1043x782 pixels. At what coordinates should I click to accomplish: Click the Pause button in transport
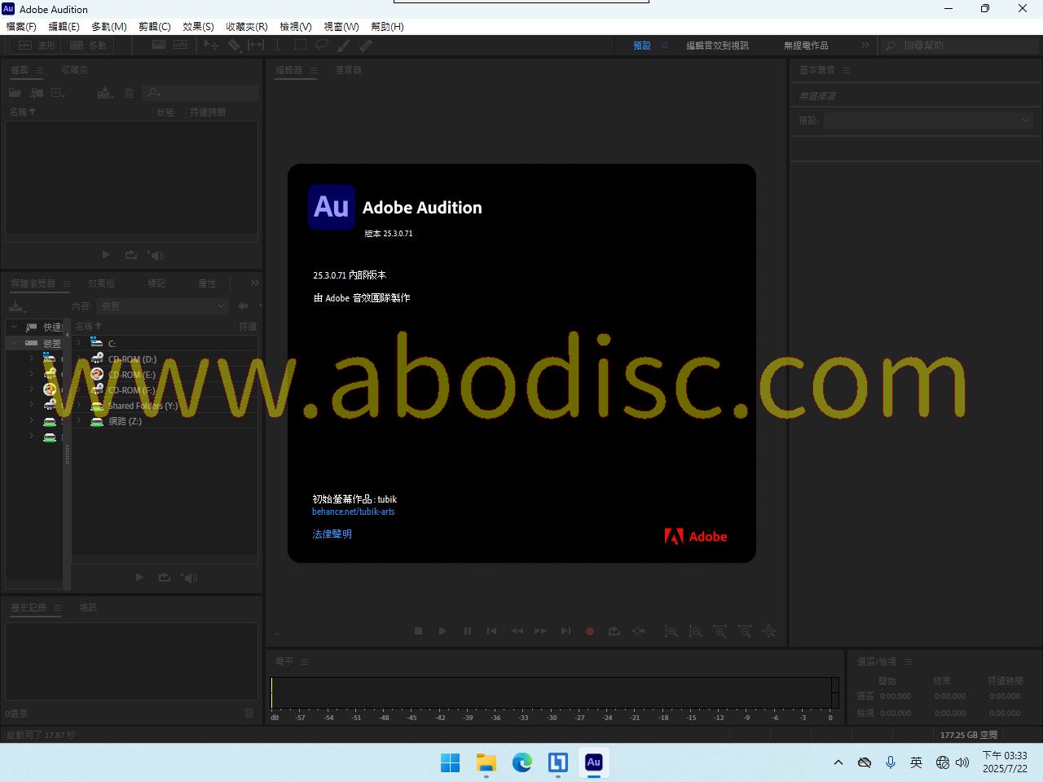click(x=468, y=630)
